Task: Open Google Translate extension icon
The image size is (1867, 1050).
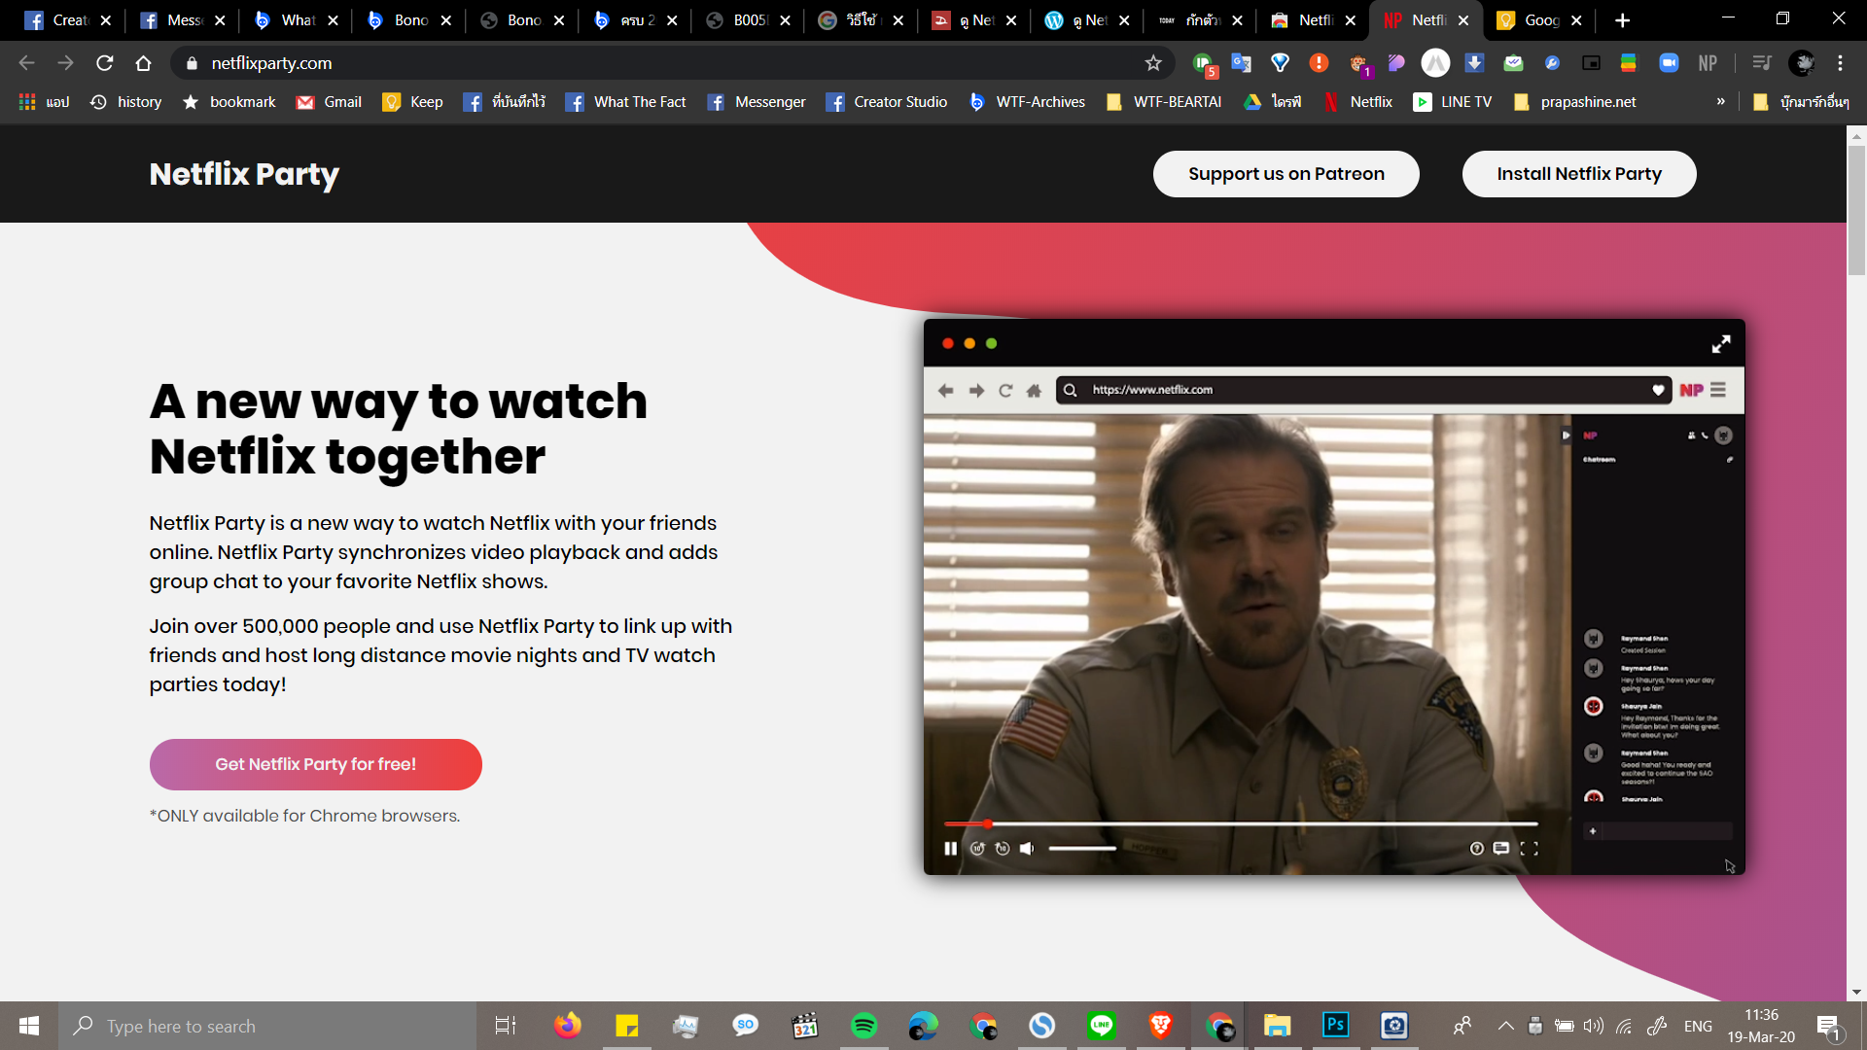Action: 1241,63
